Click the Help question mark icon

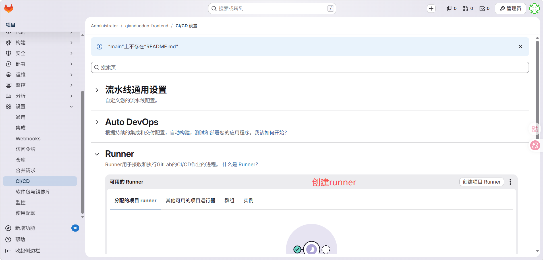click(x=9, y=240)
